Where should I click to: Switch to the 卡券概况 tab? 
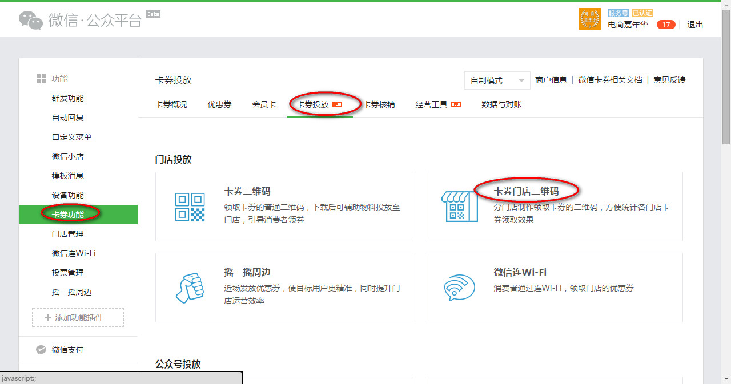pos(171,104)
